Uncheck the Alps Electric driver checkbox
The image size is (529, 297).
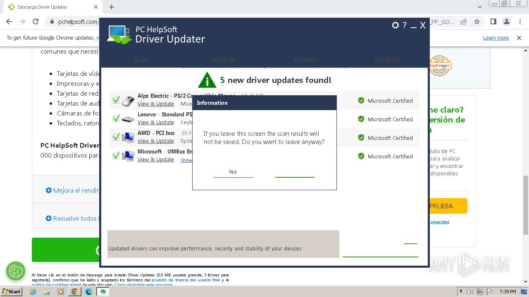click(116, 100)
